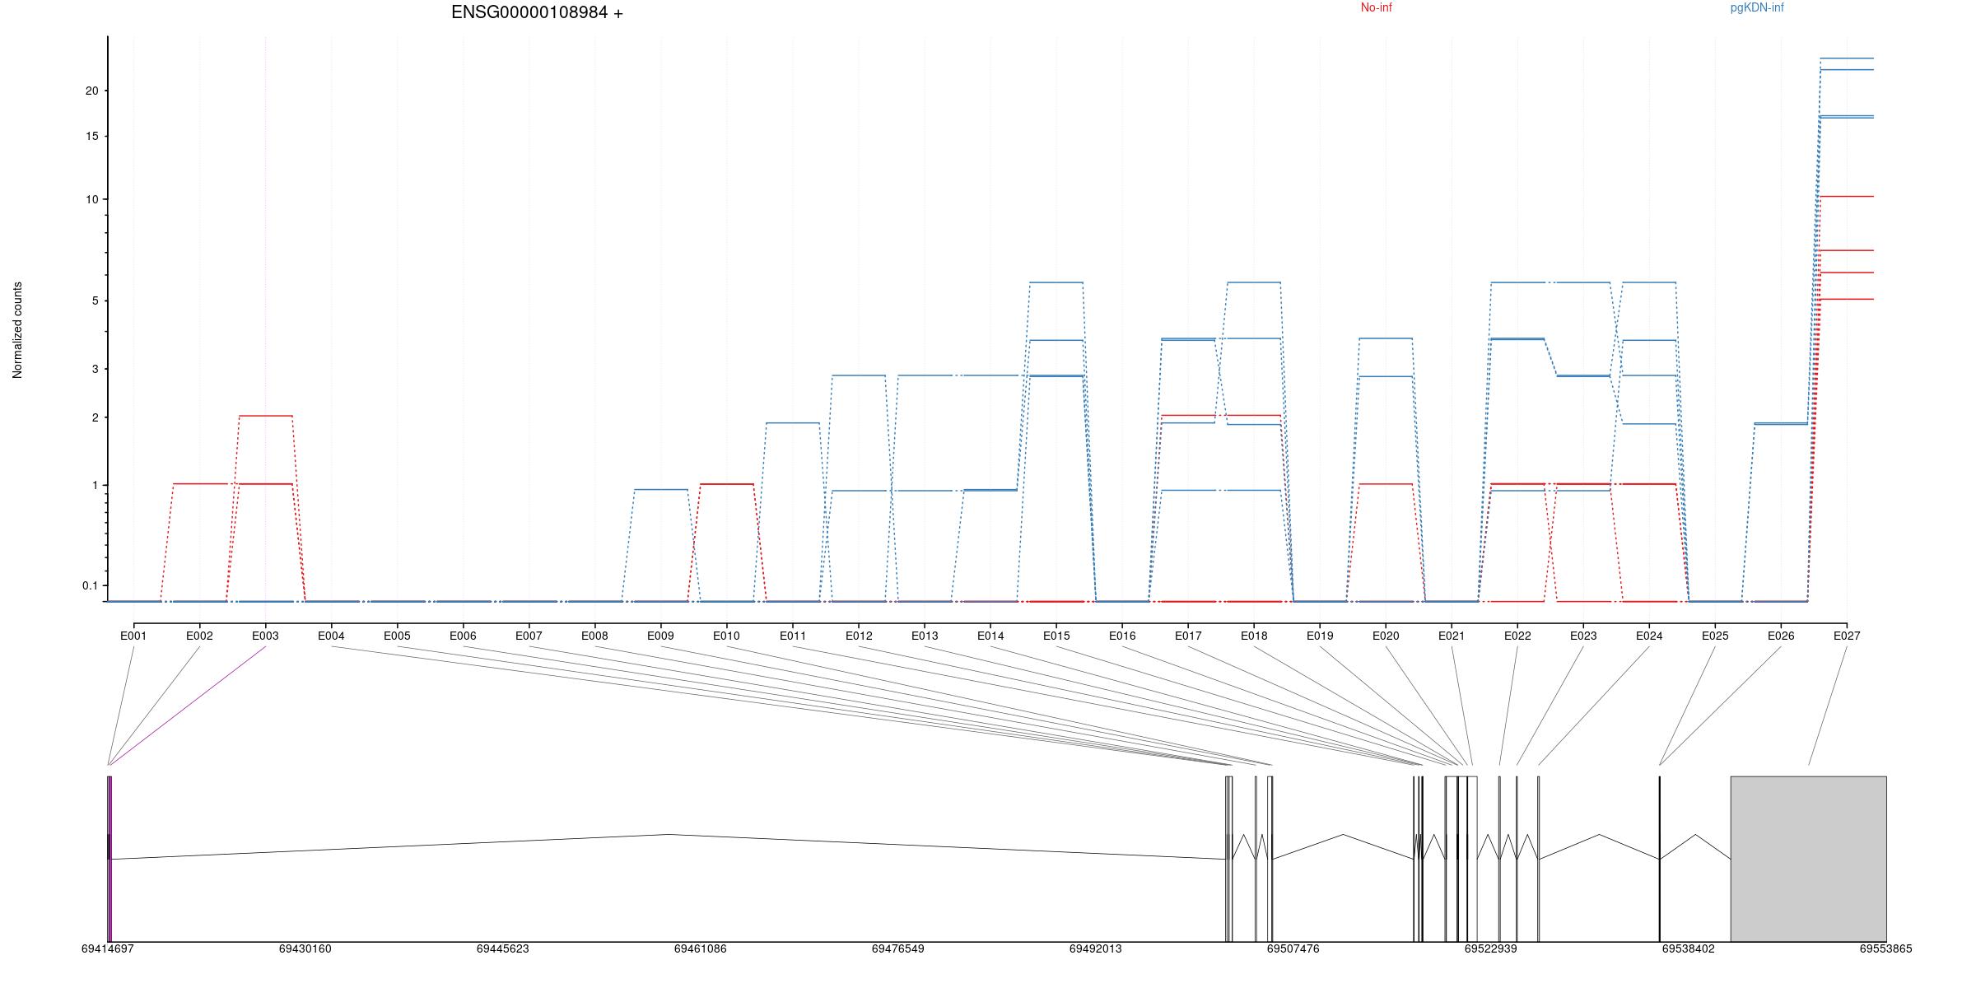
Task: Click the blue line segment above E026
Action: coord(1781,424)
